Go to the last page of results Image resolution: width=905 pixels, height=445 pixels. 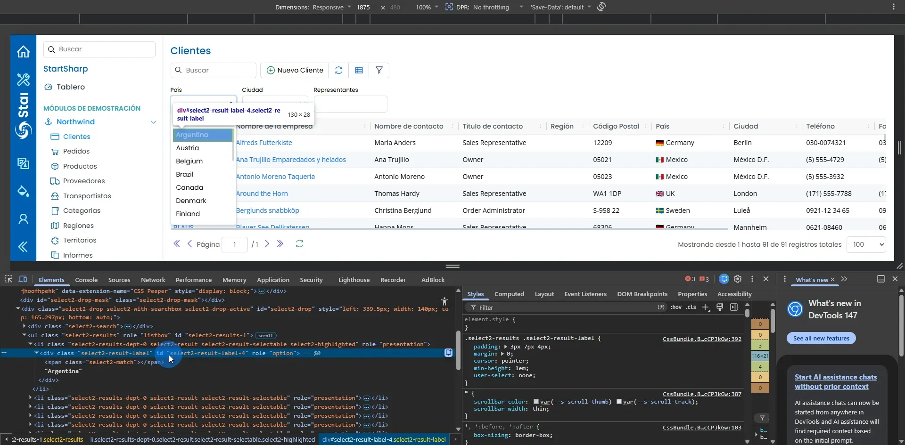click(280, 243)
